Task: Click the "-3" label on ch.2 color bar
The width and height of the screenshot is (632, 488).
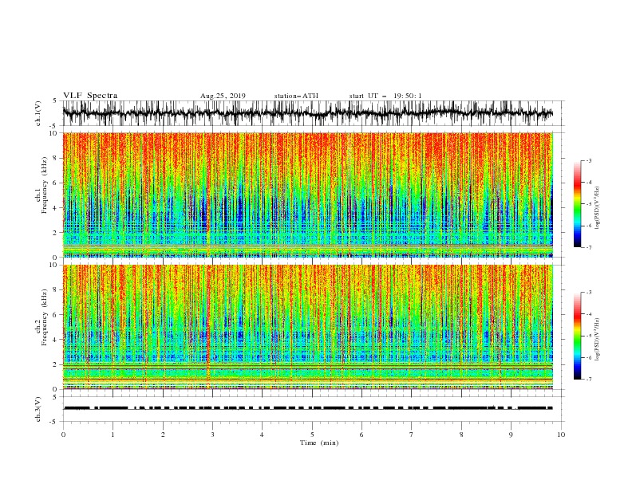Action: pos(588,293)
